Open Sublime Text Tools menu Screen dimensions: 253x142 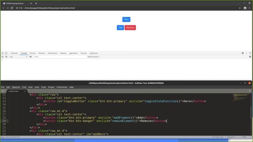tap(43, 87)
